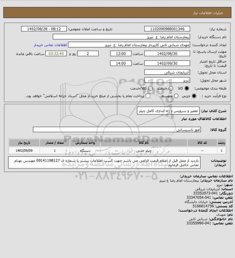Click the need number field 1102090988001346
This screenshot has width=235, height=258.
167,29
